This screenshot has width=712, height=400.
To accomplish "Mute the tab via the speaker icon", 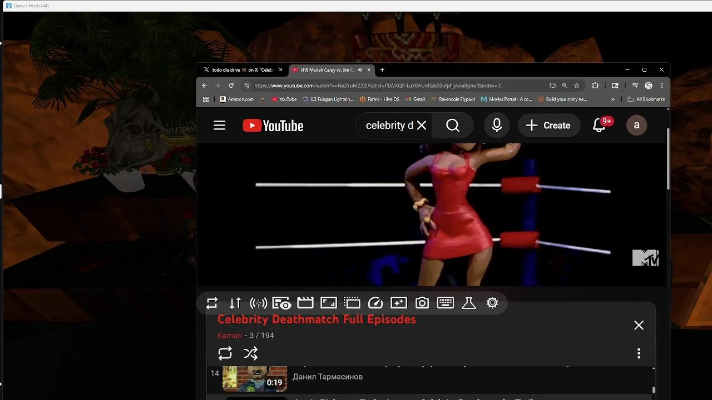I will (x=360, y=70).
